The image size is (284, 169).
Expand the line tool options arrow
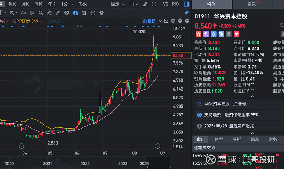click(5, 13)
